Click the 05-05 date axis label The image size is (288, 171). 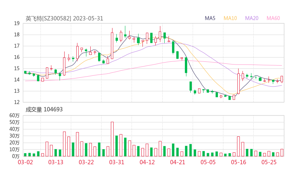point(208,162)
